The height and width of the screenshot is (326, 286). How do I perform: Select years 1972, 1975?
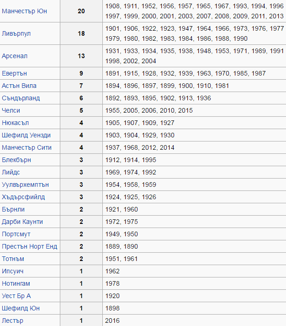click(x=122, y=222)
